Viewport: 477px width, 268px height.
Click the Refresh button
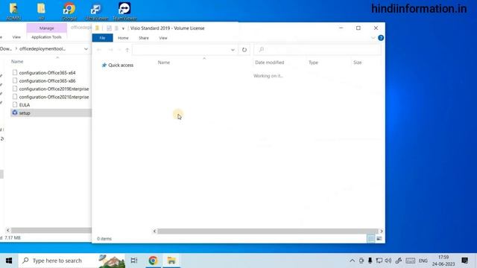[x=244, y=50]
